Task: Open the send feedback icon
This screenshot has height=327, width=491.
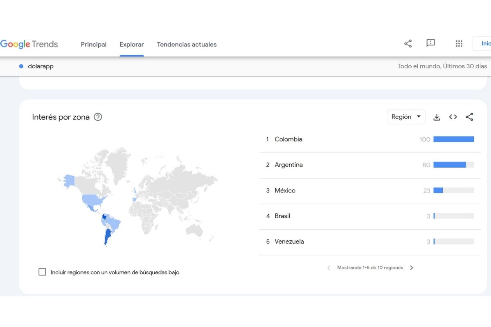Action: click(x=430, y=43)
